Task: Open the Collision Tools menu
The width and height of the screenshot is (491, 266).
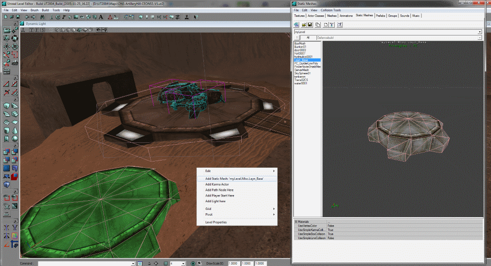Action: tap(330, 10)
